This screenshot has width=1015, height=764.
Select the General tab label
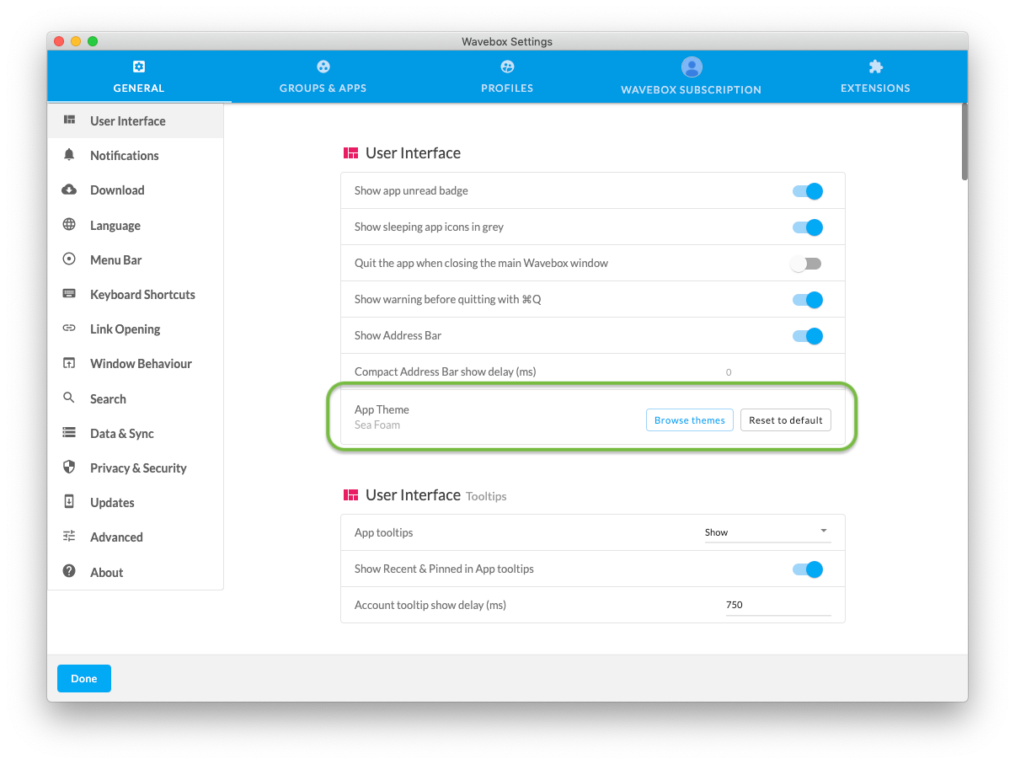pyautogui.click(x=139, y=88)
